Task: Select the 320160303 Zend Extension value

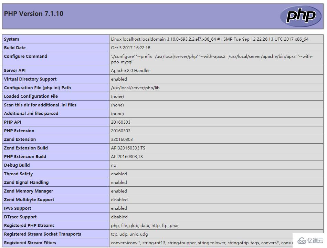Action: coord(122,139)
